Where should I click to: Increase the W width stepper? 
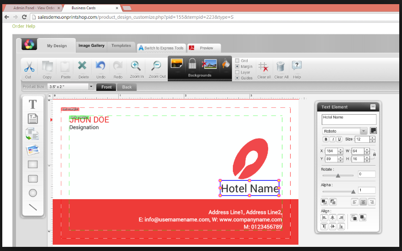367,150
